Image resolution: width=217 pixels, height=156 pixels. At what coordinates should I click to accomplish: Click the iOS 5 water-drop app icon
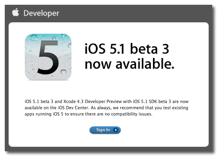pyautogui.click(x=48, y=57)
